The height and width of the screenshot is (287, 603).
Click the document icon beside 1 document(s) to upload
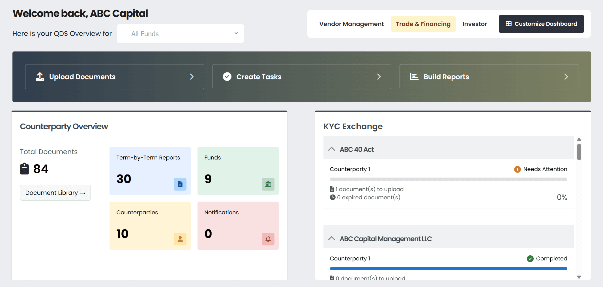click(332, 189)
